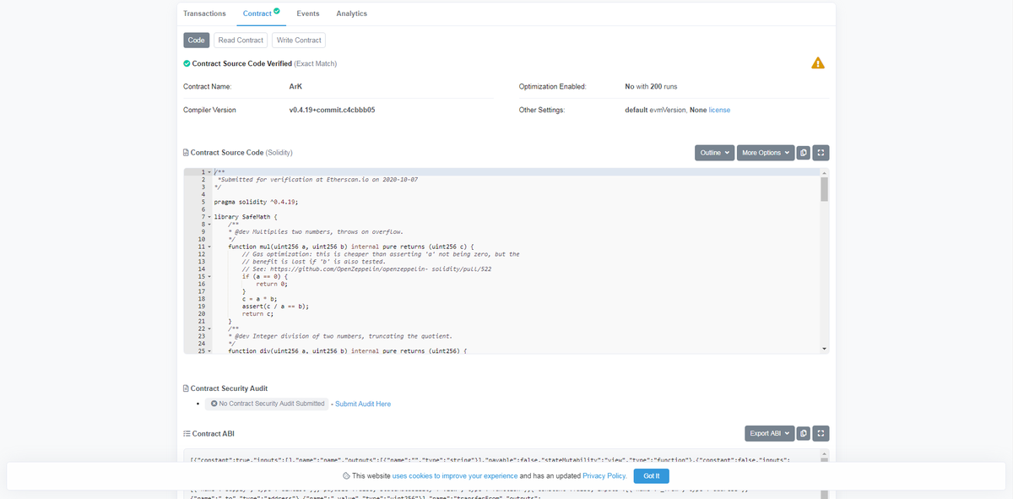Screen dimensions: 1013x499
Task: Click the Code button
Action: 197,40
